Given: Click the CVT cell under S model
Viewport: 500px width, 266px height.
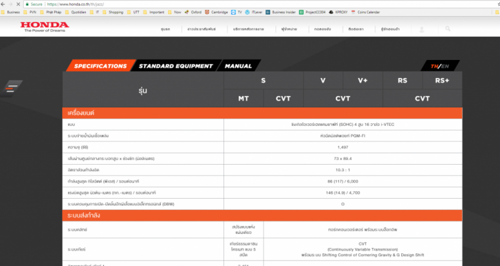Looking at the screenshot, I should pyautogui.click(x=283, y=99).
